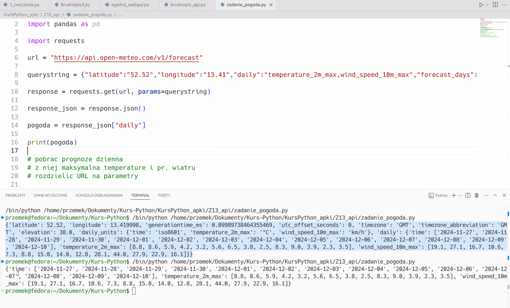
Task: Click the comment '# pobrac prognoze dzienna'
Action: pos(75,159)
